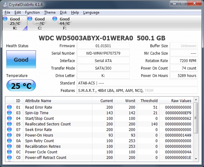Minimize the CrystalDiskInfo window
This screenshot has height=167, width=204.
174,3
